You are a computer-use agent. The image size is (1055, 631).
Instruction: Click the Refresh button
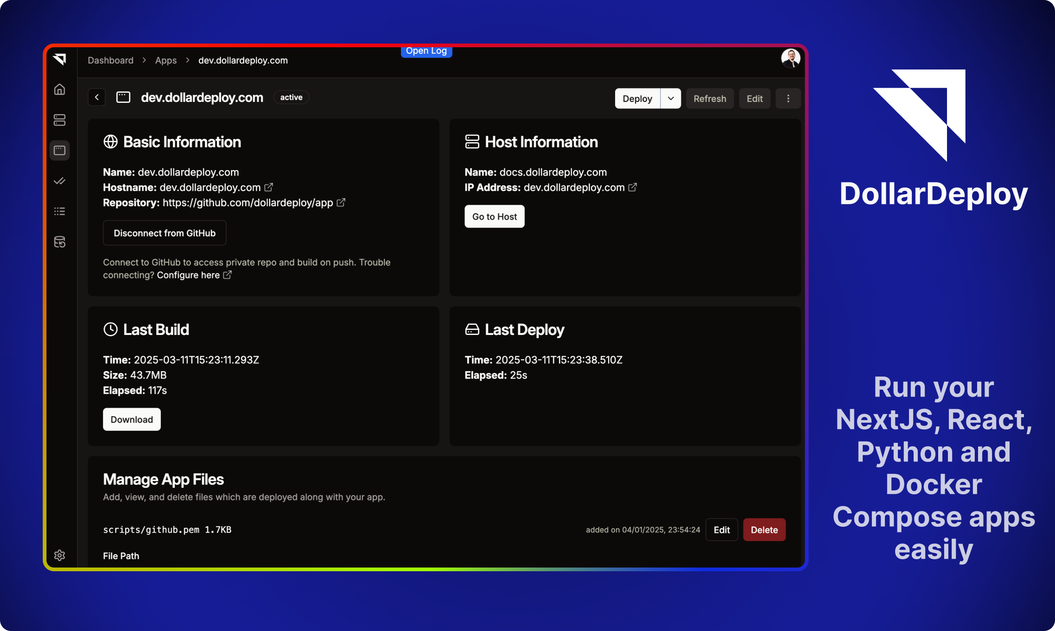(x=710, y=98)
